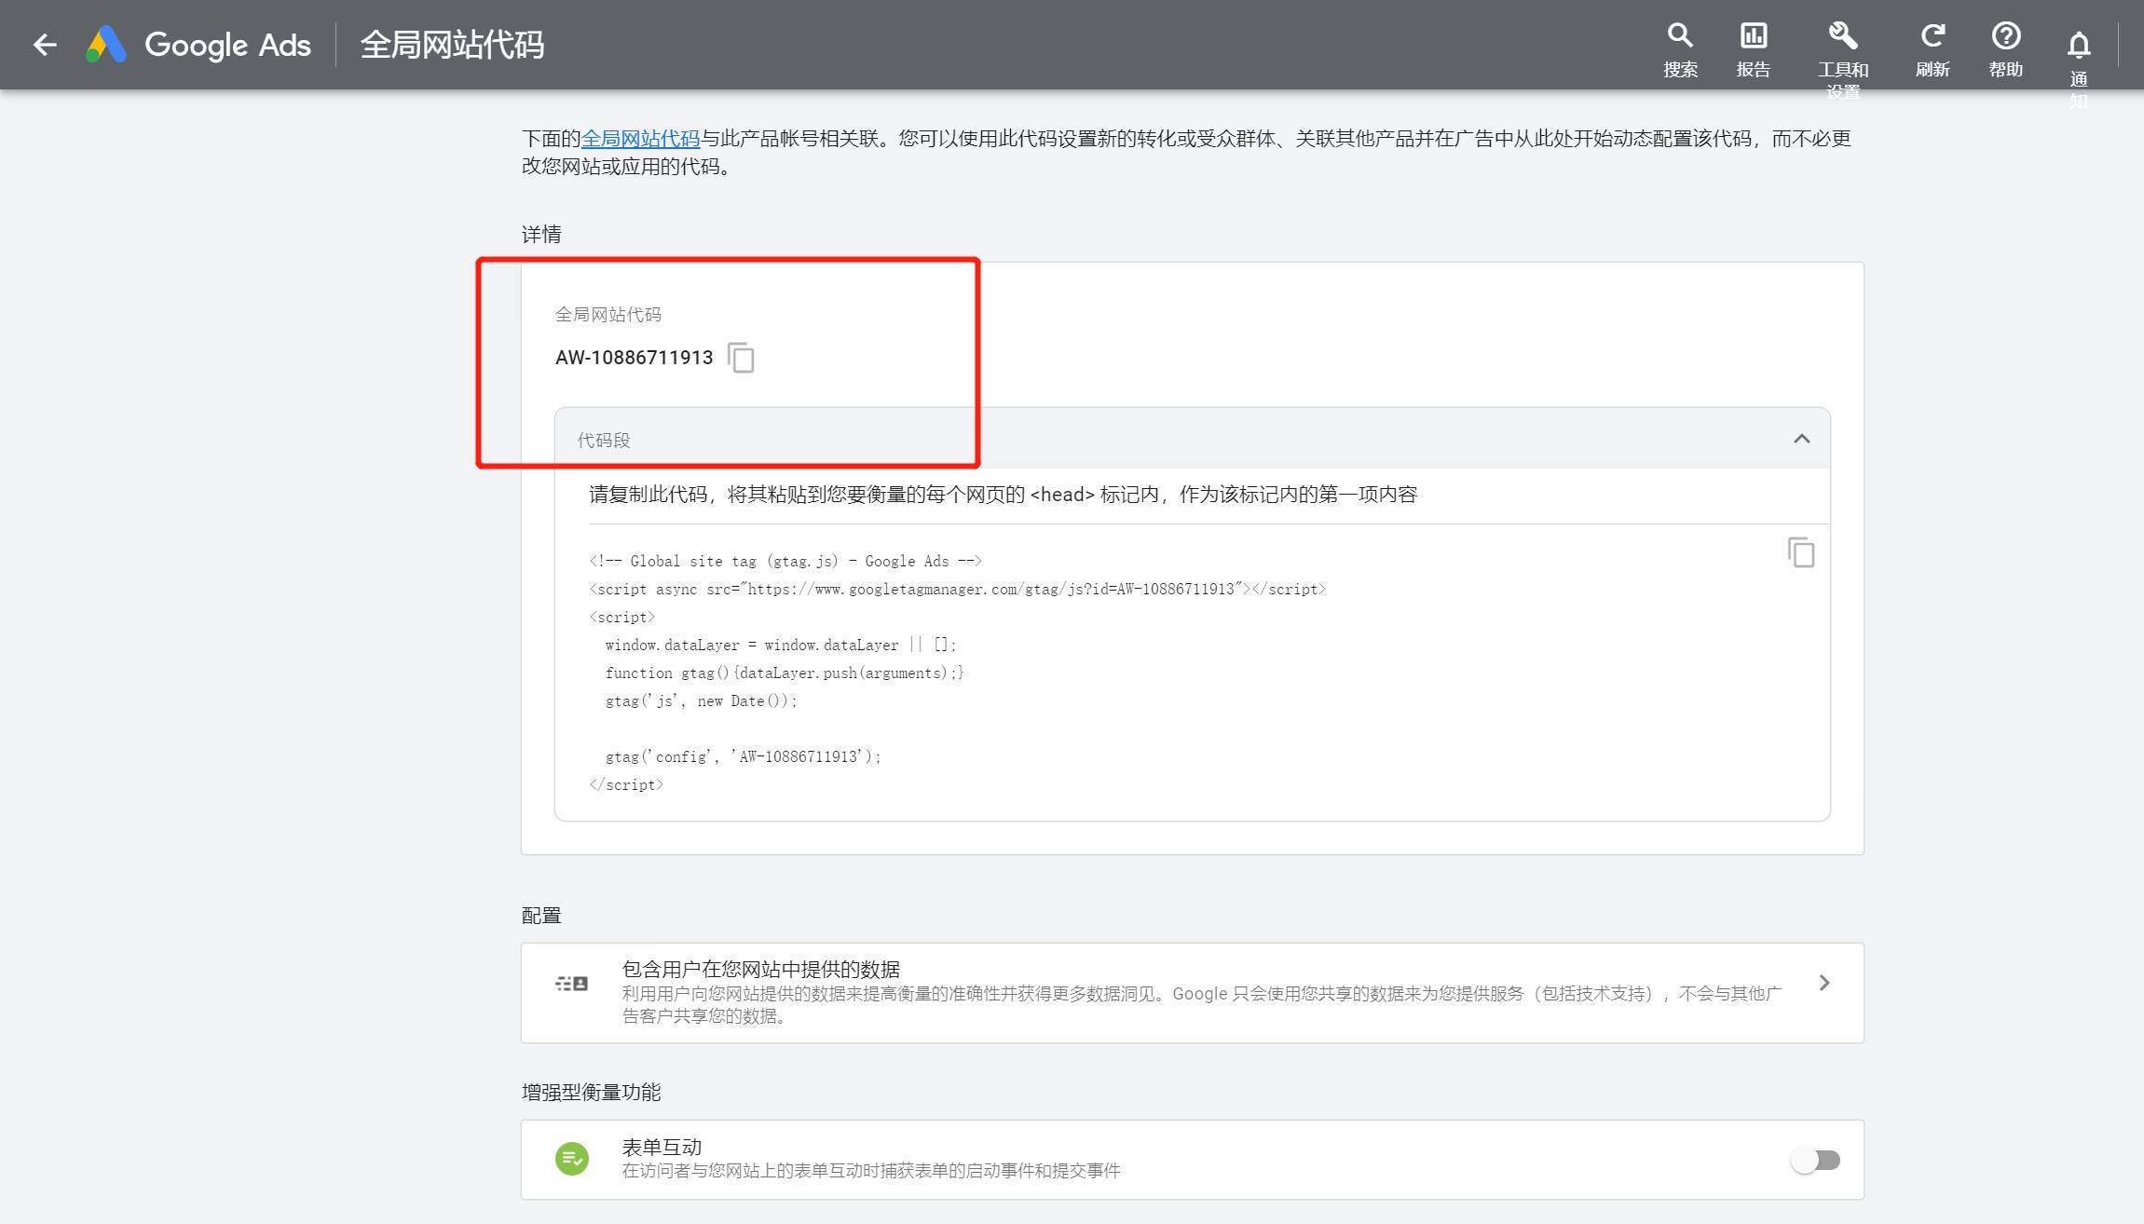Click the 刷新 refresh icon
2144x1224 pixels.
point(1932,36)
